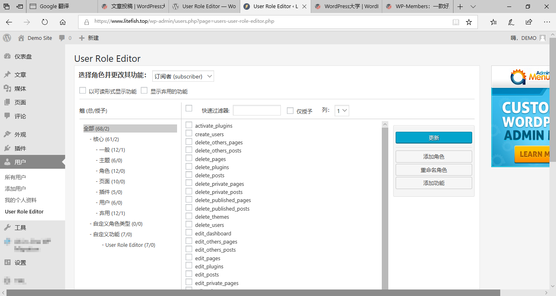Enable 以可读形式显示功能 checkbox
This screenshot has height=296, width=556.
click(83, 91)
